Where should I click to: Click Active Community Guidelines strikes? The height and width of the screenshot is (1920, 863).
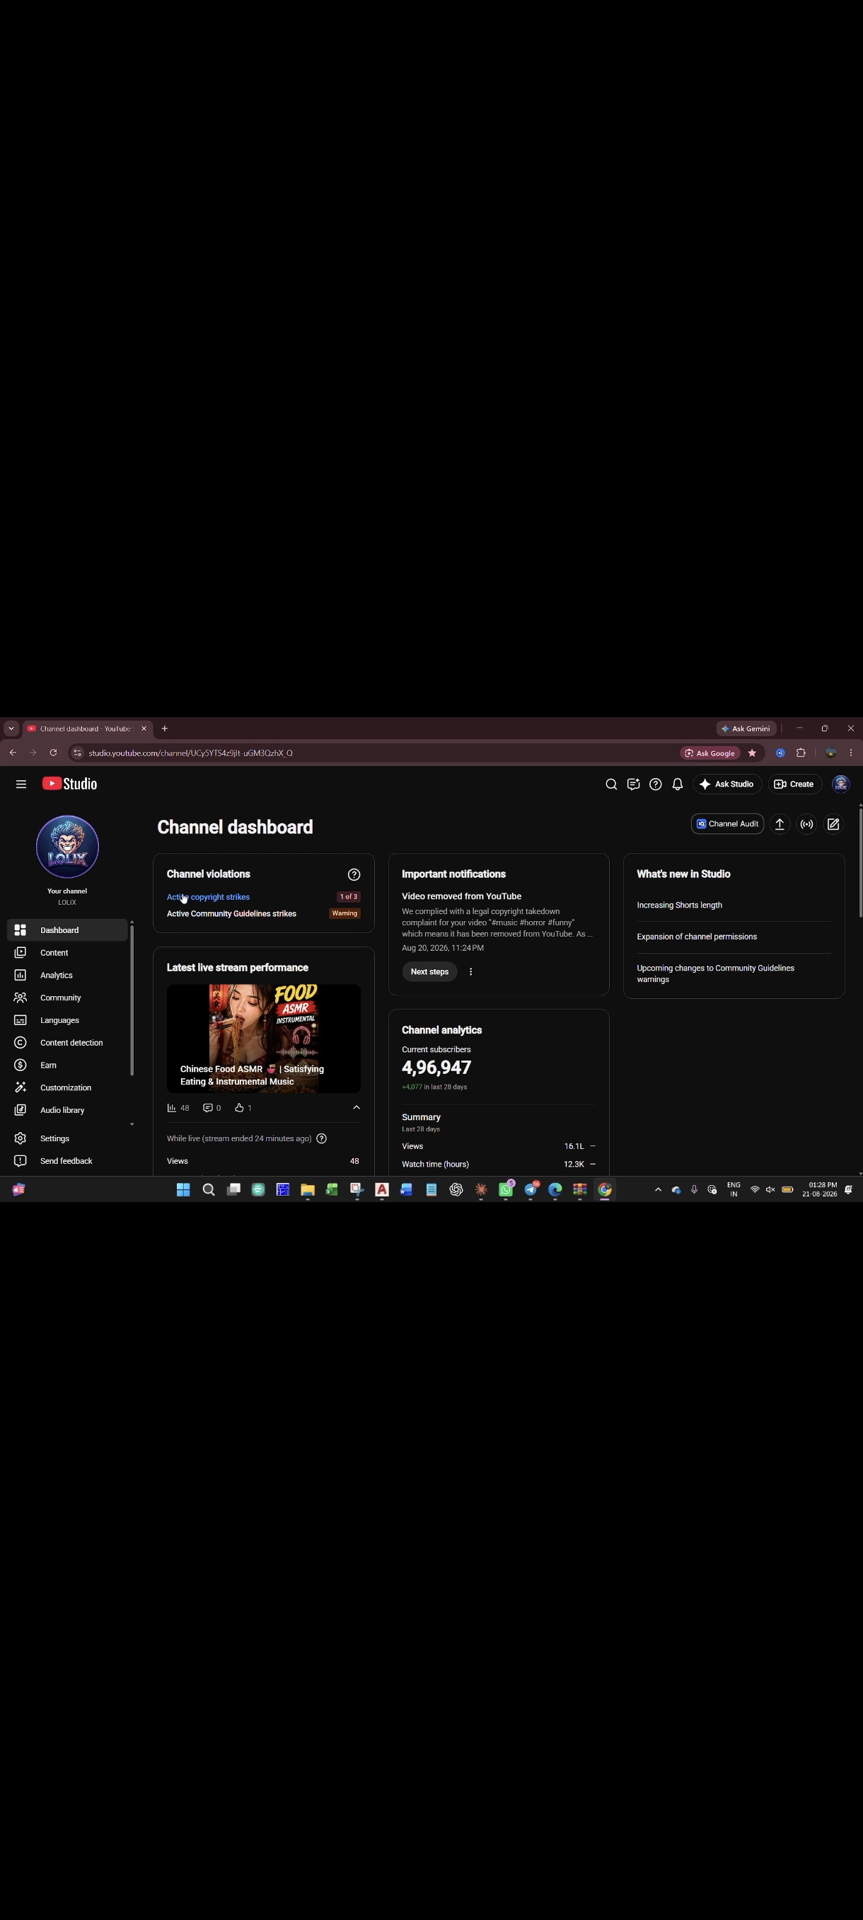[231, 913]
